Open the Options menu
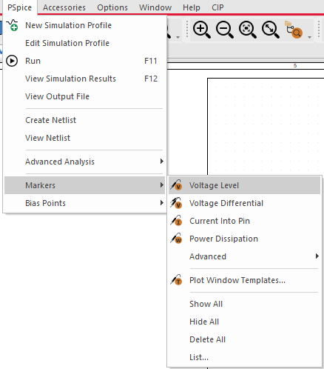The height and width of the screenshot is (369, 324). coord(112,7)
